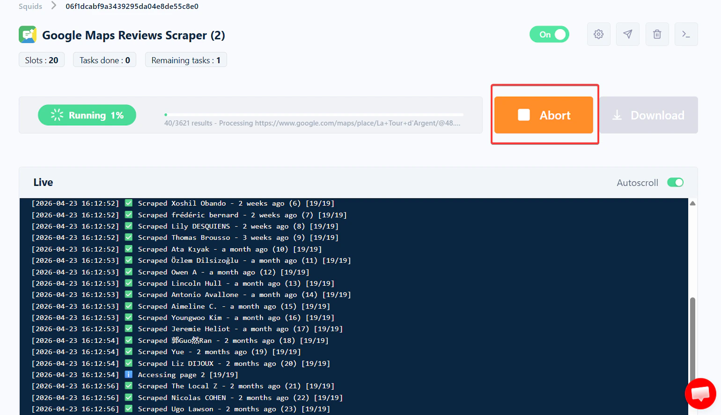
Task: Select log line Scraped Ugo Lawson
Action: point(181,409)
